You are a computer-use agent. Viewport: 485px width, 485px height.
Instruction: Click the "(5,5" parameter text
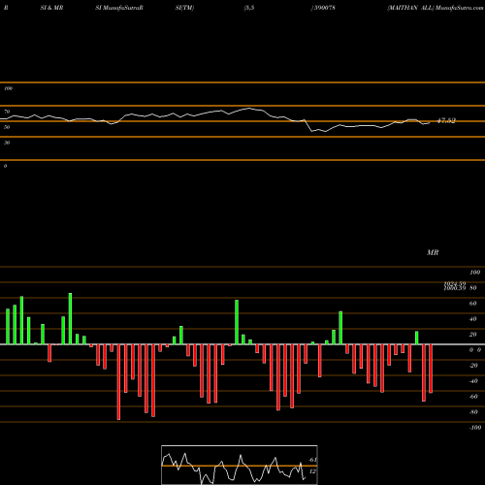point(249,8)
